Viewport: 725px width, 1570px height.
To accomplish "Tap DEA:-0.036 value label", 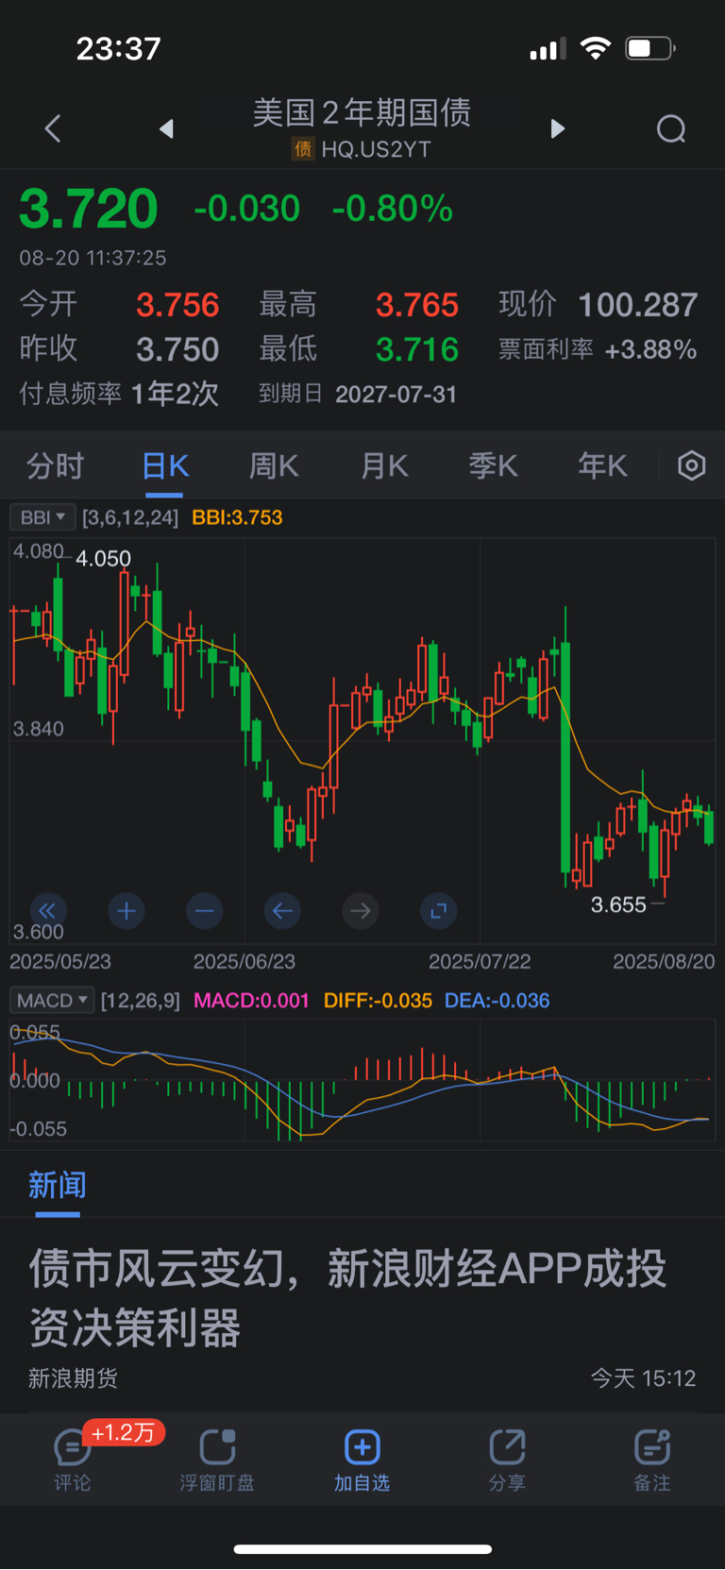I will tap(497, 1001).
